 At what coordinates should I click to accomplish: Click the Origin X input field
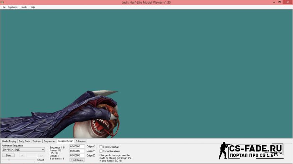(x=77, y=146)
